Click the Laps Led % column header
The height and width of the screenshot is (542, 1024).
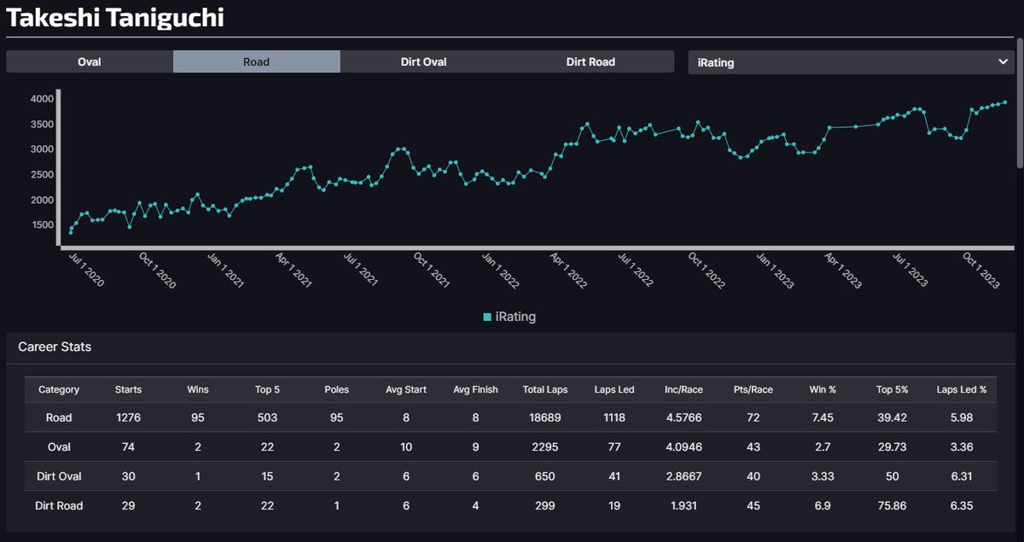coord(962,389)
